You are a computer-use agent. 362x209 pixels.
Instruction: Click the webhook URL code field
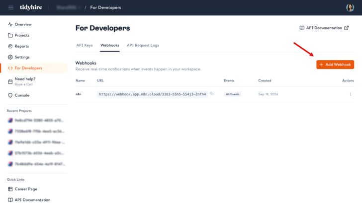tap(152, 94)
